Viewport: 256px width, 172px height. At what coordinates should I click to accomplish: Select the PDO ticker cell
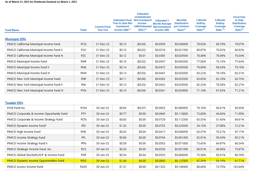point(84,161)
